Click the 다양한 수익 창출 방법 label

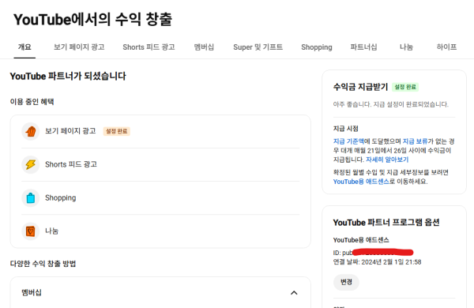pos(43,264)
